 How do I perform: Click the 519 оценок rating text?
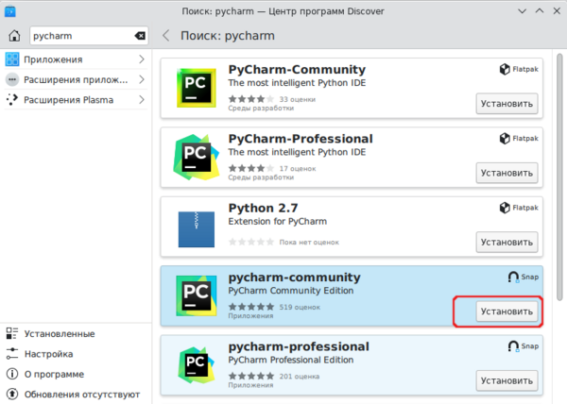coord(300,307)
